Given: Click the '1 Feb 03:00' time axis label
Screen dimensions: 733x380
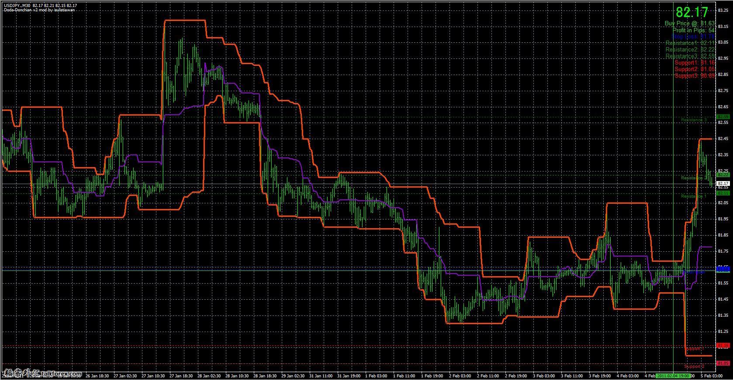Looking at the screenshot, I should (377, 376).
